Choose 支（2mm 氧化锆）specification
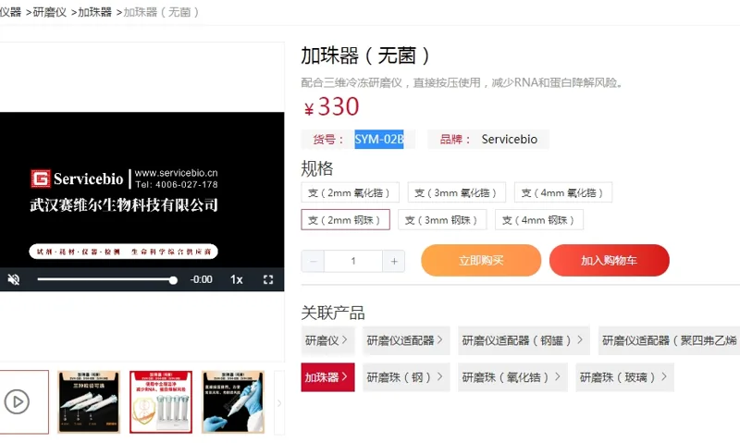The width and height of the screenshot is (740, 443). [351, 192]
